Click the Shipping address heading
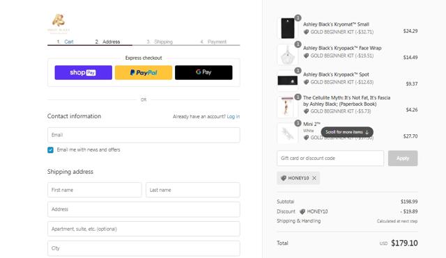 click(x=70, y=172)
